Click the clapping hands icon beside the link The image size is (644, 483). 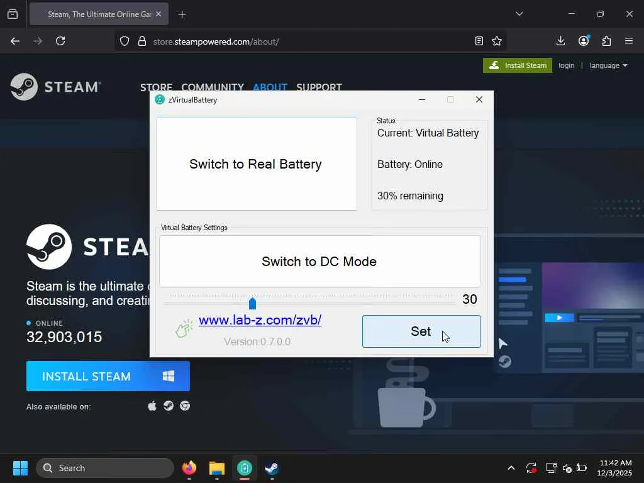coord(184,328)
